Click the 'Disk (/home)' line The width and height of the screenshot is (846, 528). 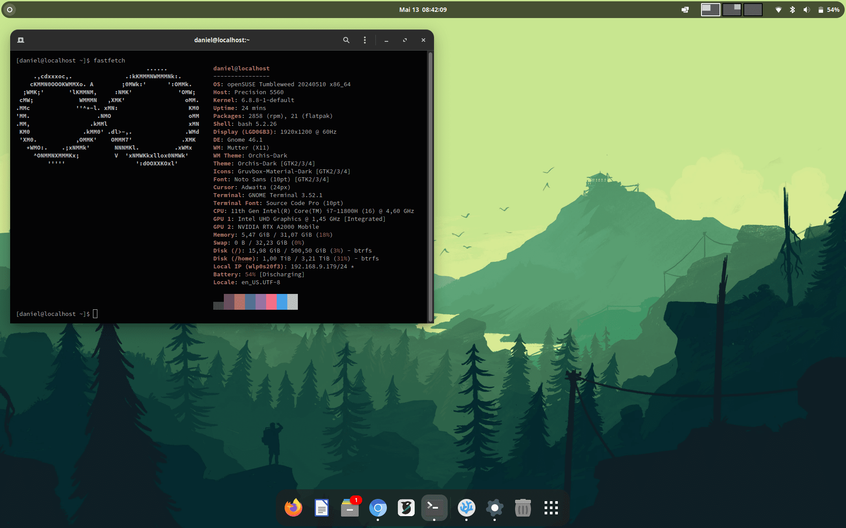[x=296, y=258]
